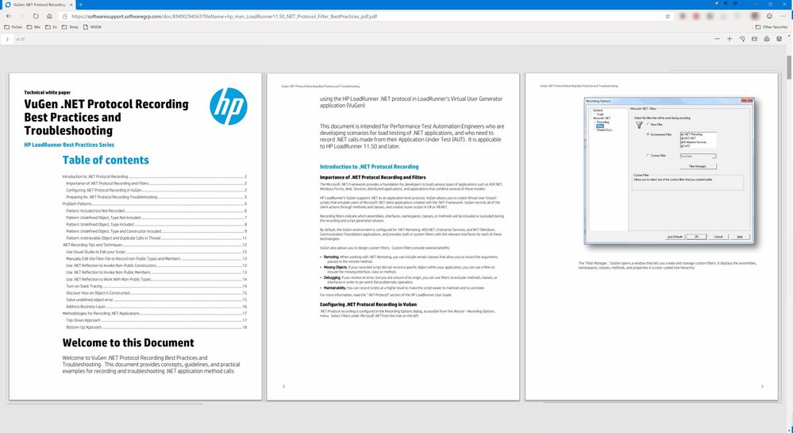
Task: Add this page to favorites star
Action: [668, 16]
